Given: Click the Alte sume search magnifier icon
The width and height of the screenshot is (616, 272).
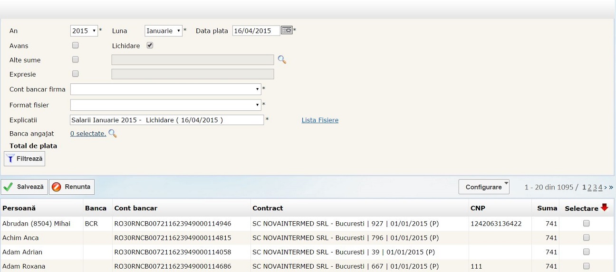Looking at the screenshot, I should (x=282, y=60).
